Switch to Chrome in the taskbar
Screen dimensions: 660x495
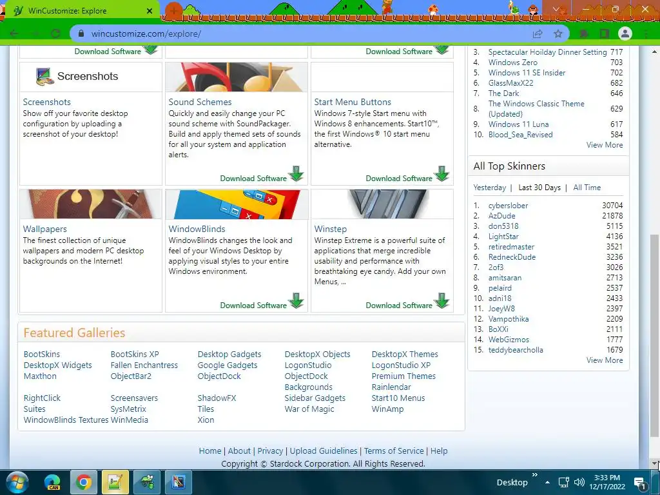(83, 482)
